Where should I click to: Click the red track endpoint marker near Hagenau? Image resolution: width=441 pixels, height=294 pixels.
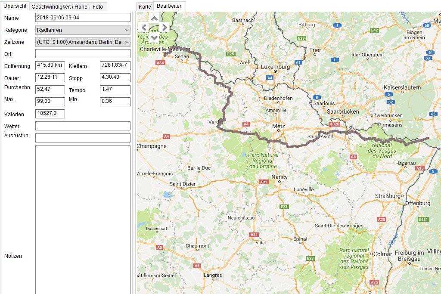tap(428, 138)
